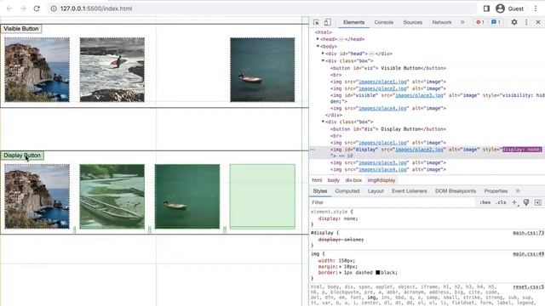This screenshot has width=545, height=306.
Task: Select the button id vis DOM node
Action: tap(388, 68)
